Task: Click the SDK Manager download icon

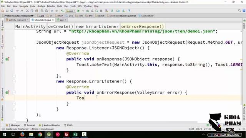Action: (123, 11)
